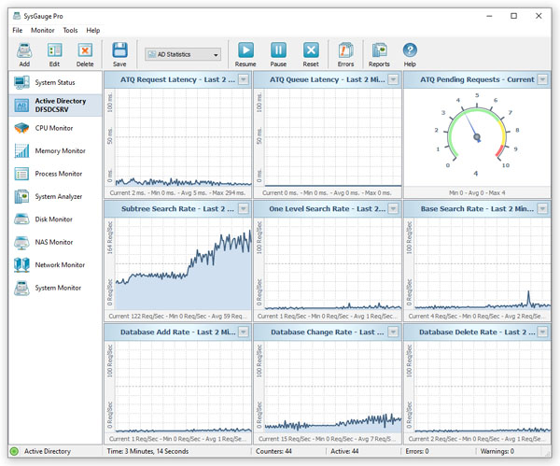This screenshot has height=466, width=560.
Task: Open the Subtree Search Rate panel dropdown
Action: click(244, 208)
